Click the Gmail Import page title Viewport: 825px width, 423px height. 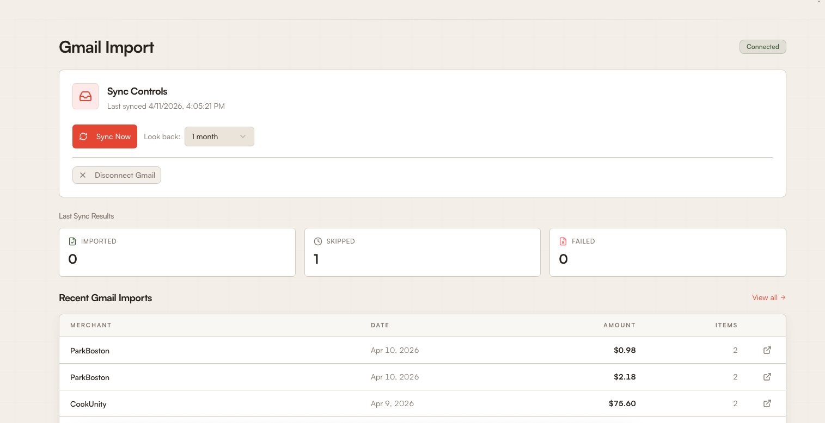click(x=107, y=47)
